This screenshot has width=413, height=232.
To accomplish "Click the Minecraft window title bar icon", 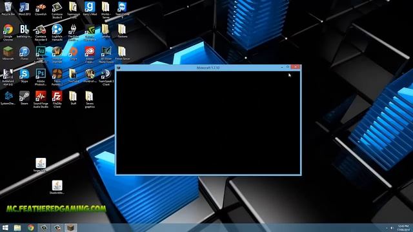I will pos(119,68).
